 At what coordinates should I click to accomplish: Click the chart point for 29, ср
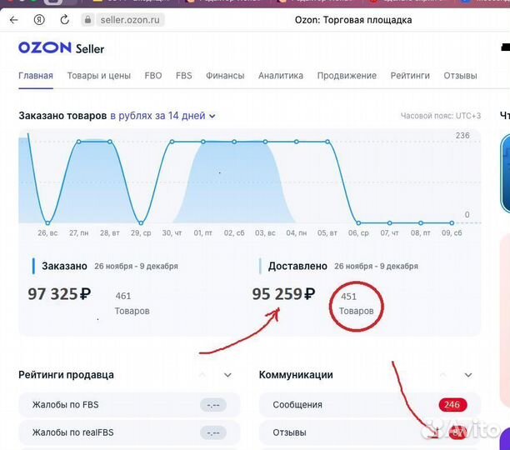pos(141,223)
